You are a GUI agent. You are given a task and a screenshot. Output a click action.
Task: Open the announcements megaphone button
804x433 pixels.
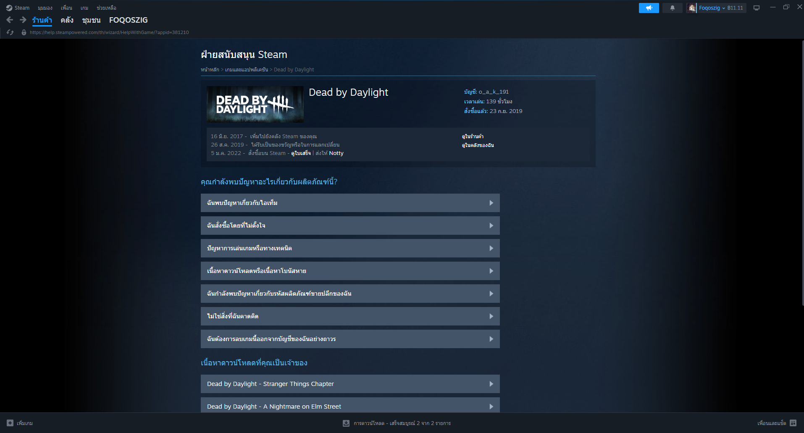(649, 8)
